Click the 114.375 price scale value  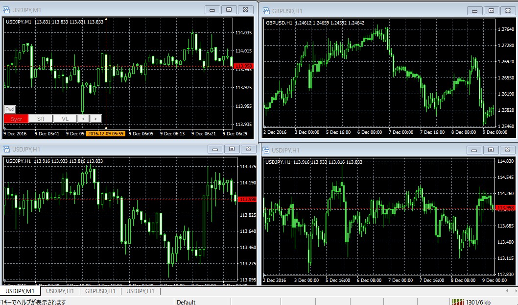point(248,166)
